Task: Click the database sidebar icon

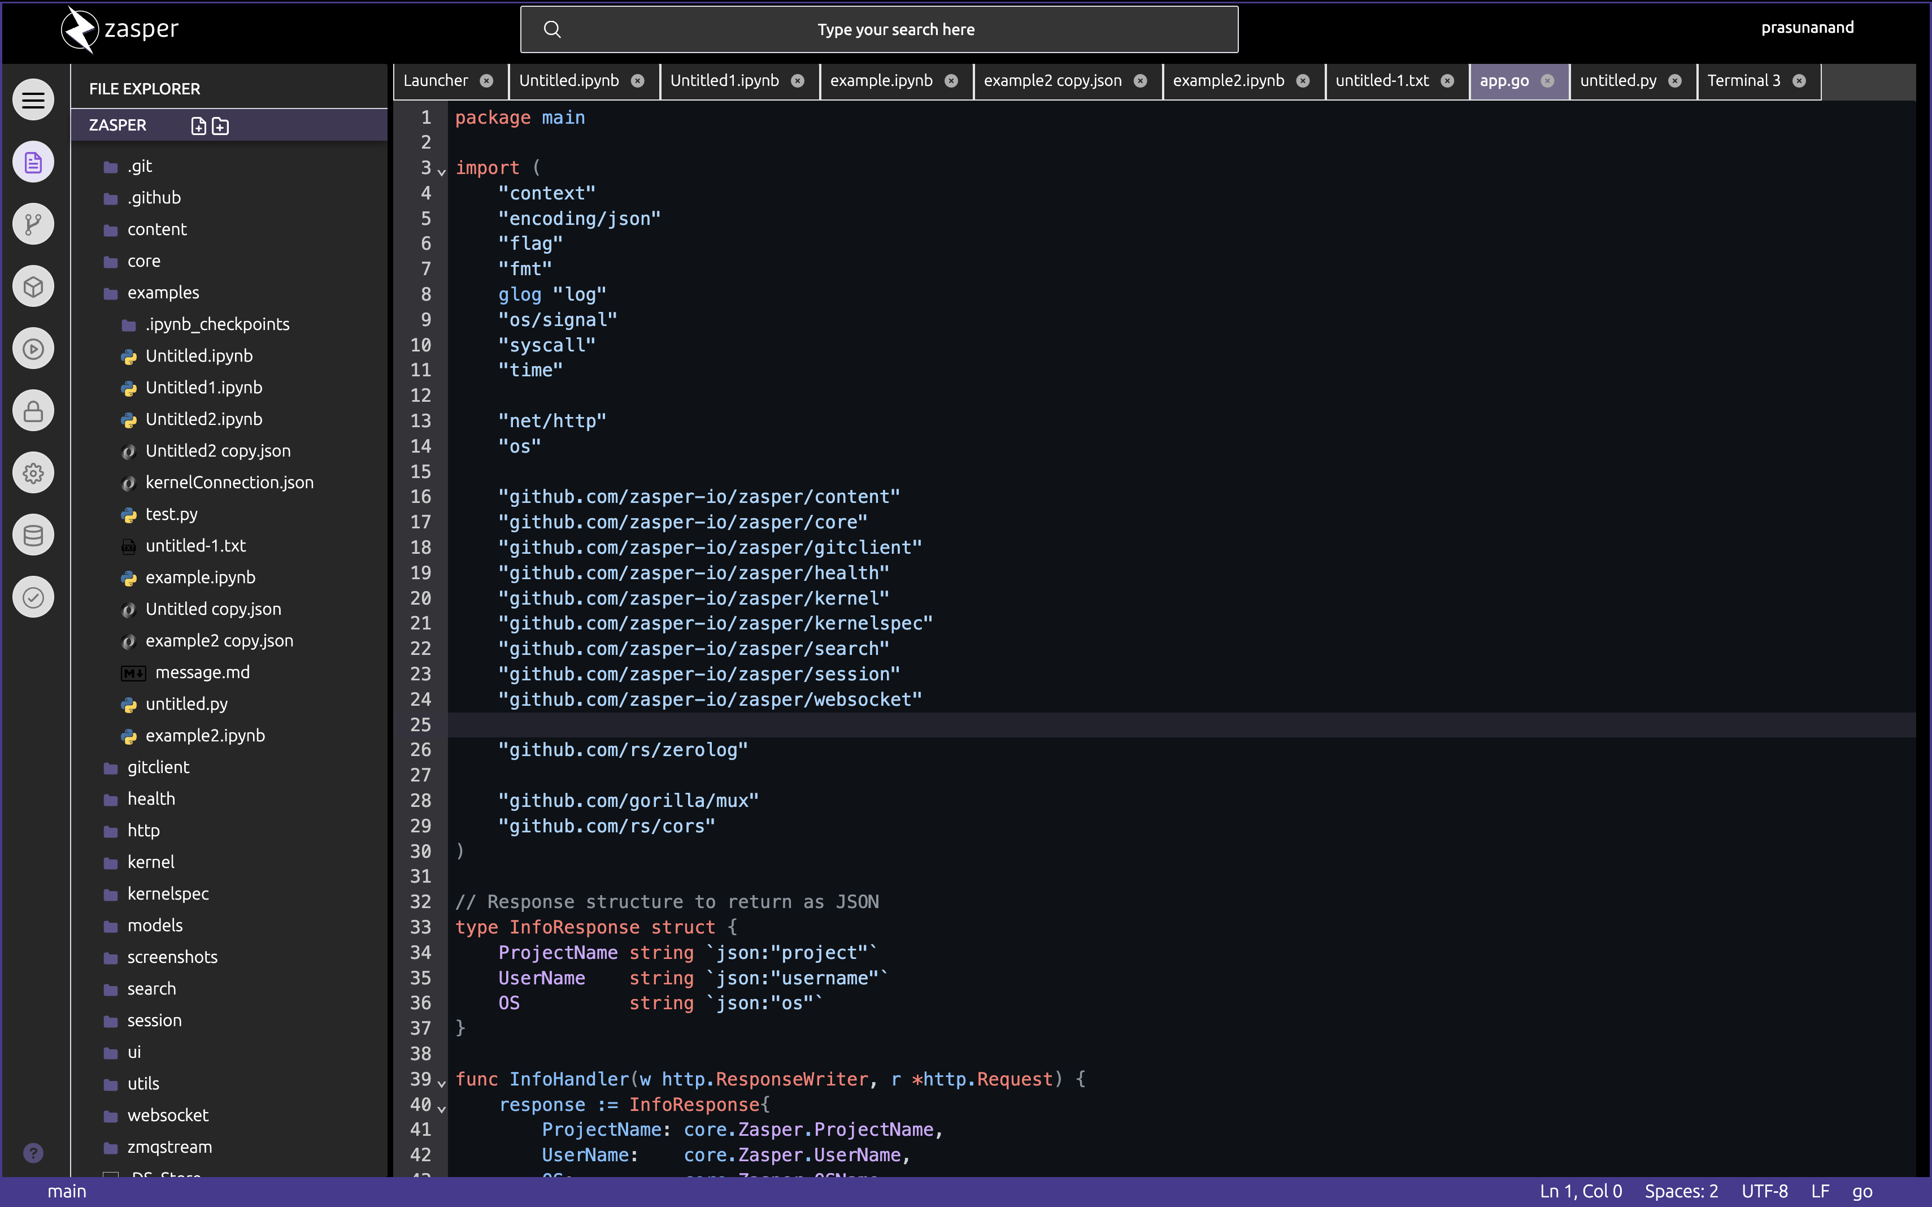Action: click(33, 535)
